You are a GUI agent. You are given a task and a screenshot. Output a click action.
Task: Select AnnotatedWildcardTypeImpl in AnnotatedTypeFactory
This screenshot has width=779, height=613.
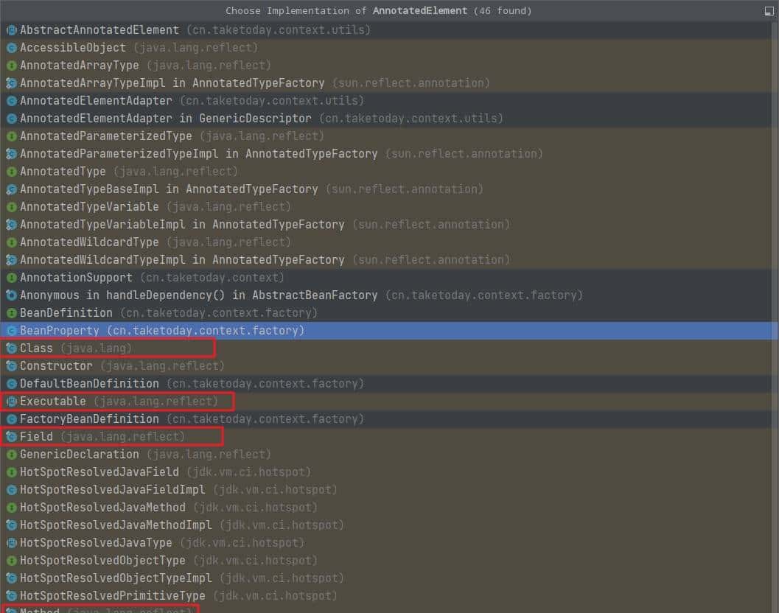click(x=264, y=260)
